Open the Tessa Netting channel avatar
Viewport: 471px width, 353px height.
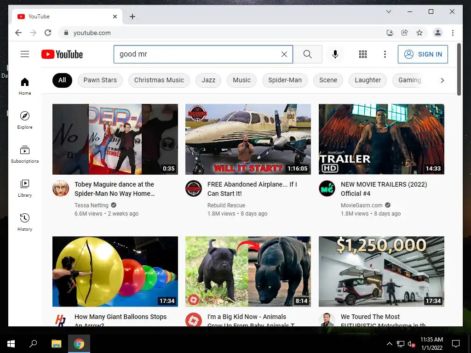[61, 188]
